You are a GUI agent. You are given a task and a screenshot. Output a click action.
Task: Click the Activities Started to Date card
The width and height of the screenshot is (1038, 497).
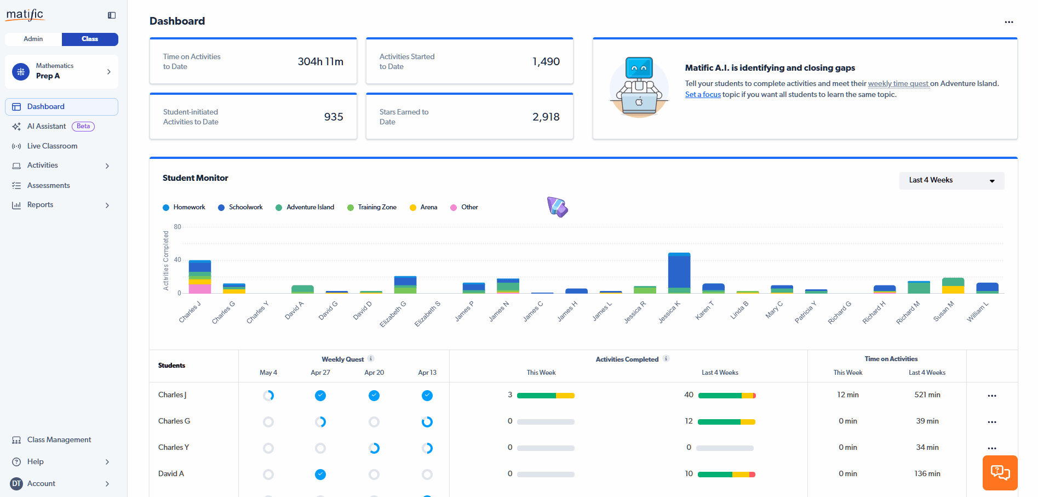(469, 61)
